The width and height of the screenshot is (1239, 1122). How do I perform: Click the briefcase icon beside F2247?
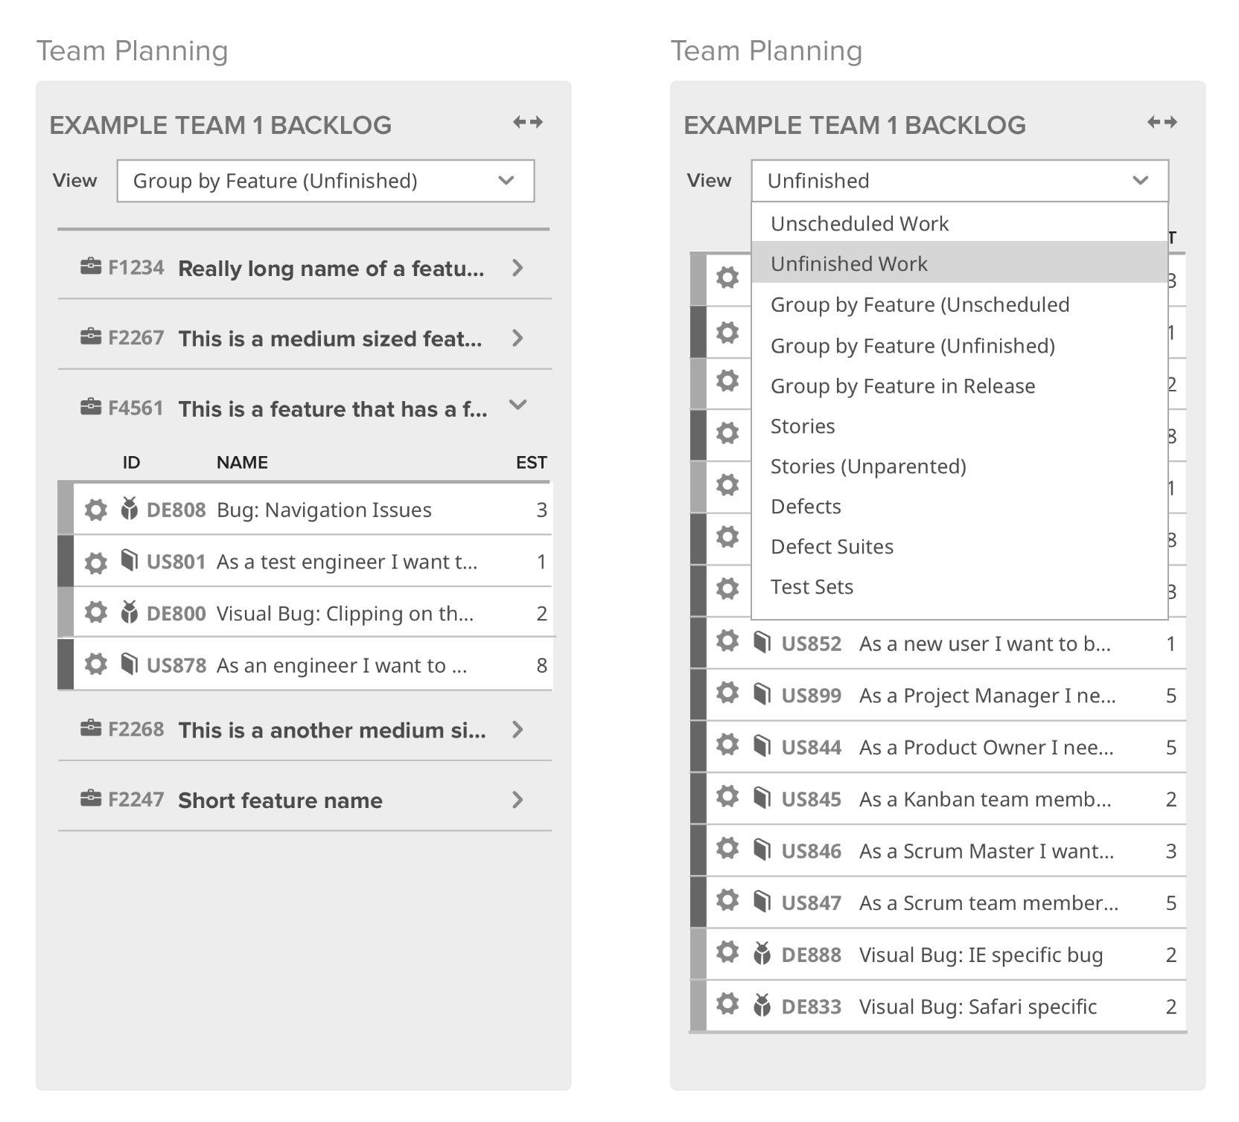(x=90, y=799)
